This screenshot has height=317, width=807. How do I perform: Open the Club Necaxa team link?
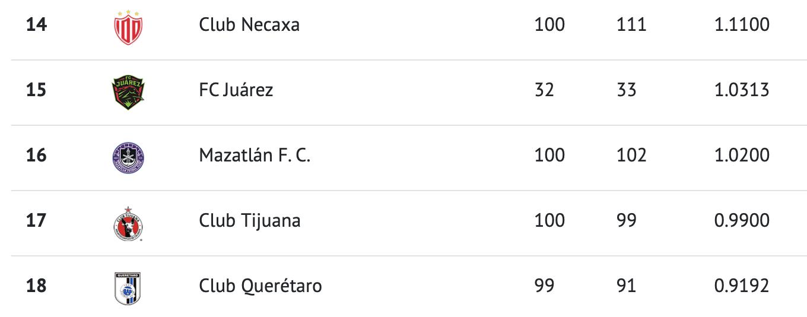point(249,25)
